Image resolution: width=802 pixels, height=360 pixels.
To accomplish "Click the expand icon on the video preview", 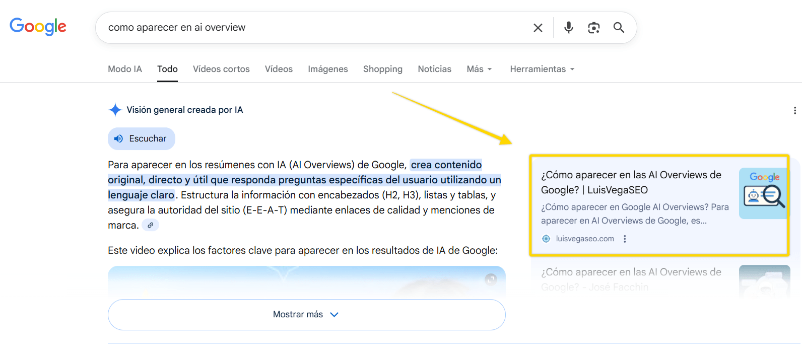I will pyautogui.click(x=491, y=279).
